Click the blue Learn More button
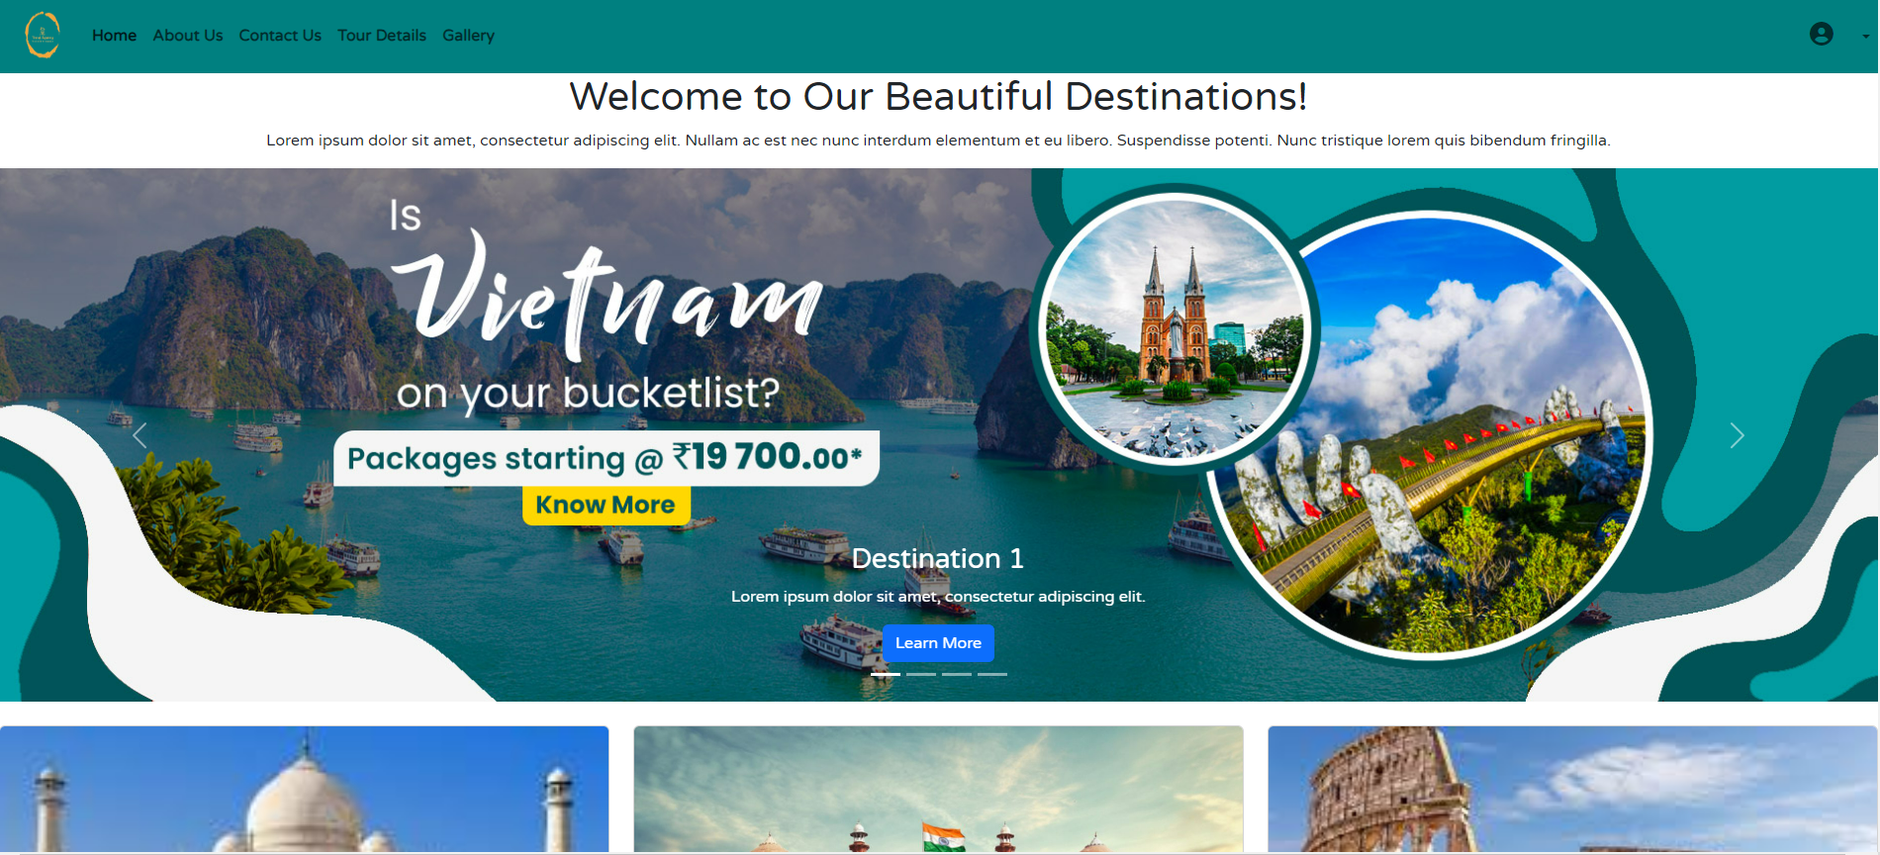The width and height of the screenshot is (1880, 855). pyautogui.click(x=938, y=643)
